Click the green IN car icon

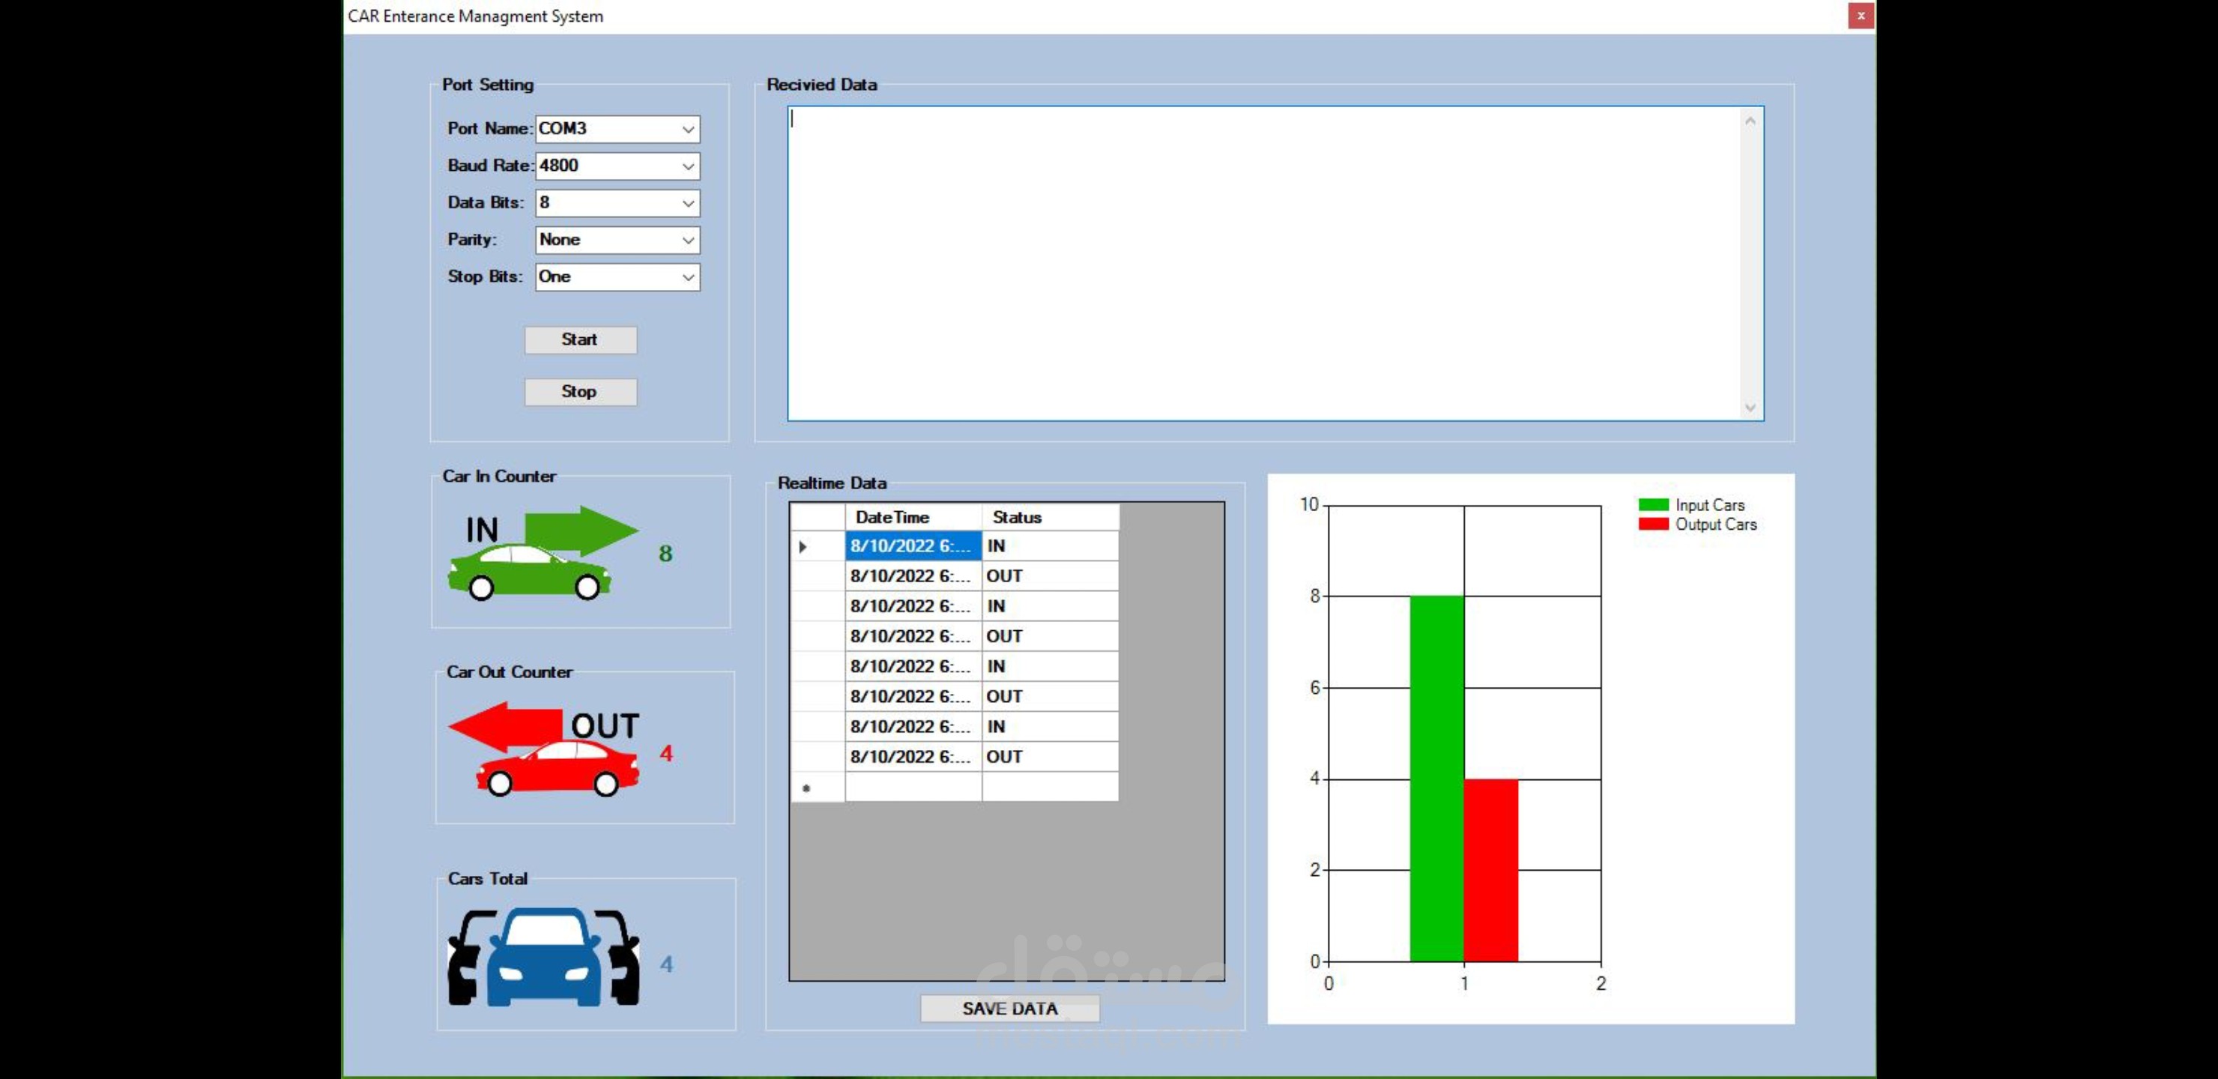coord(543,552)
